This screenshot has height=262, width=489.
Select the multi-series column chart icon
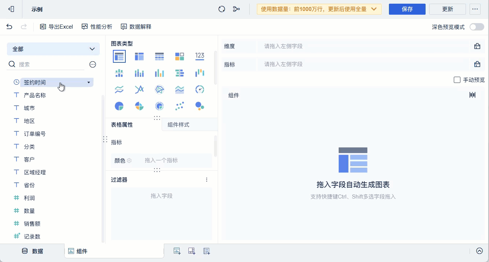159,73
